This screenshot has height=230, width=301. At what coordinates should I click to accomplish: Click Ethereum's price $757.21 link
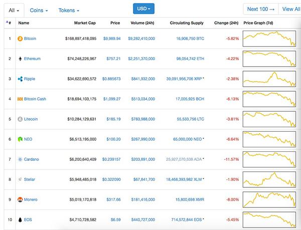(113, 59)
